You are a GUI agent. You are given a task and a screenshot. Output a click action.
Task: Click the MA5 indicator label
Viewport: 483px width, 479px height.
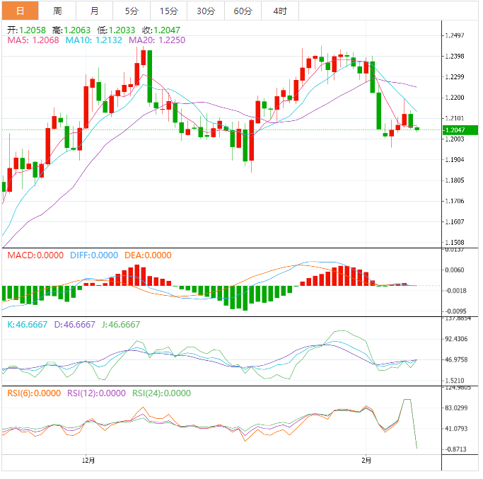coord(34,41)
